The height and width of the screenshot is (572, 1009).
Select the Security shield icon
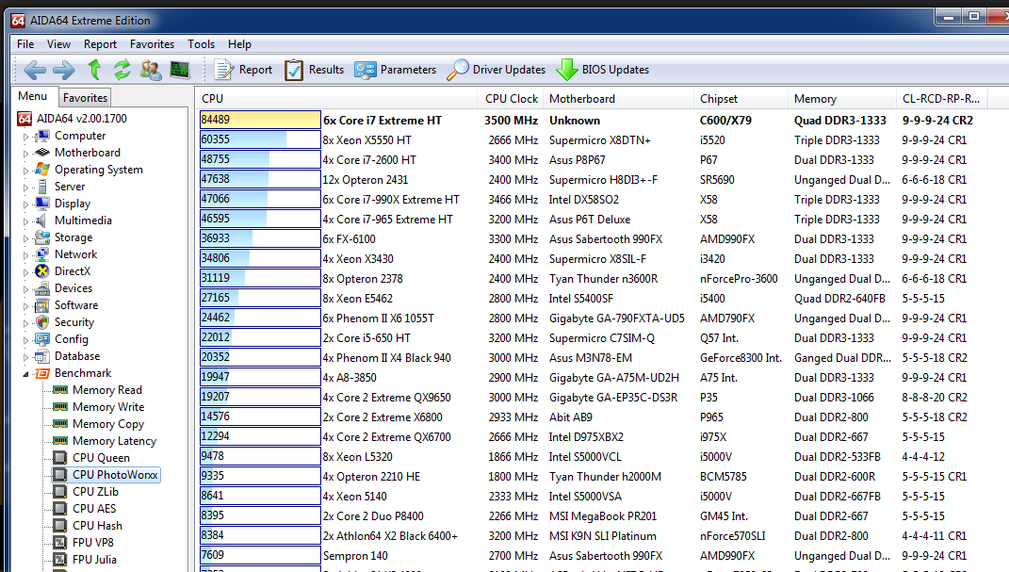pos(42,321)
